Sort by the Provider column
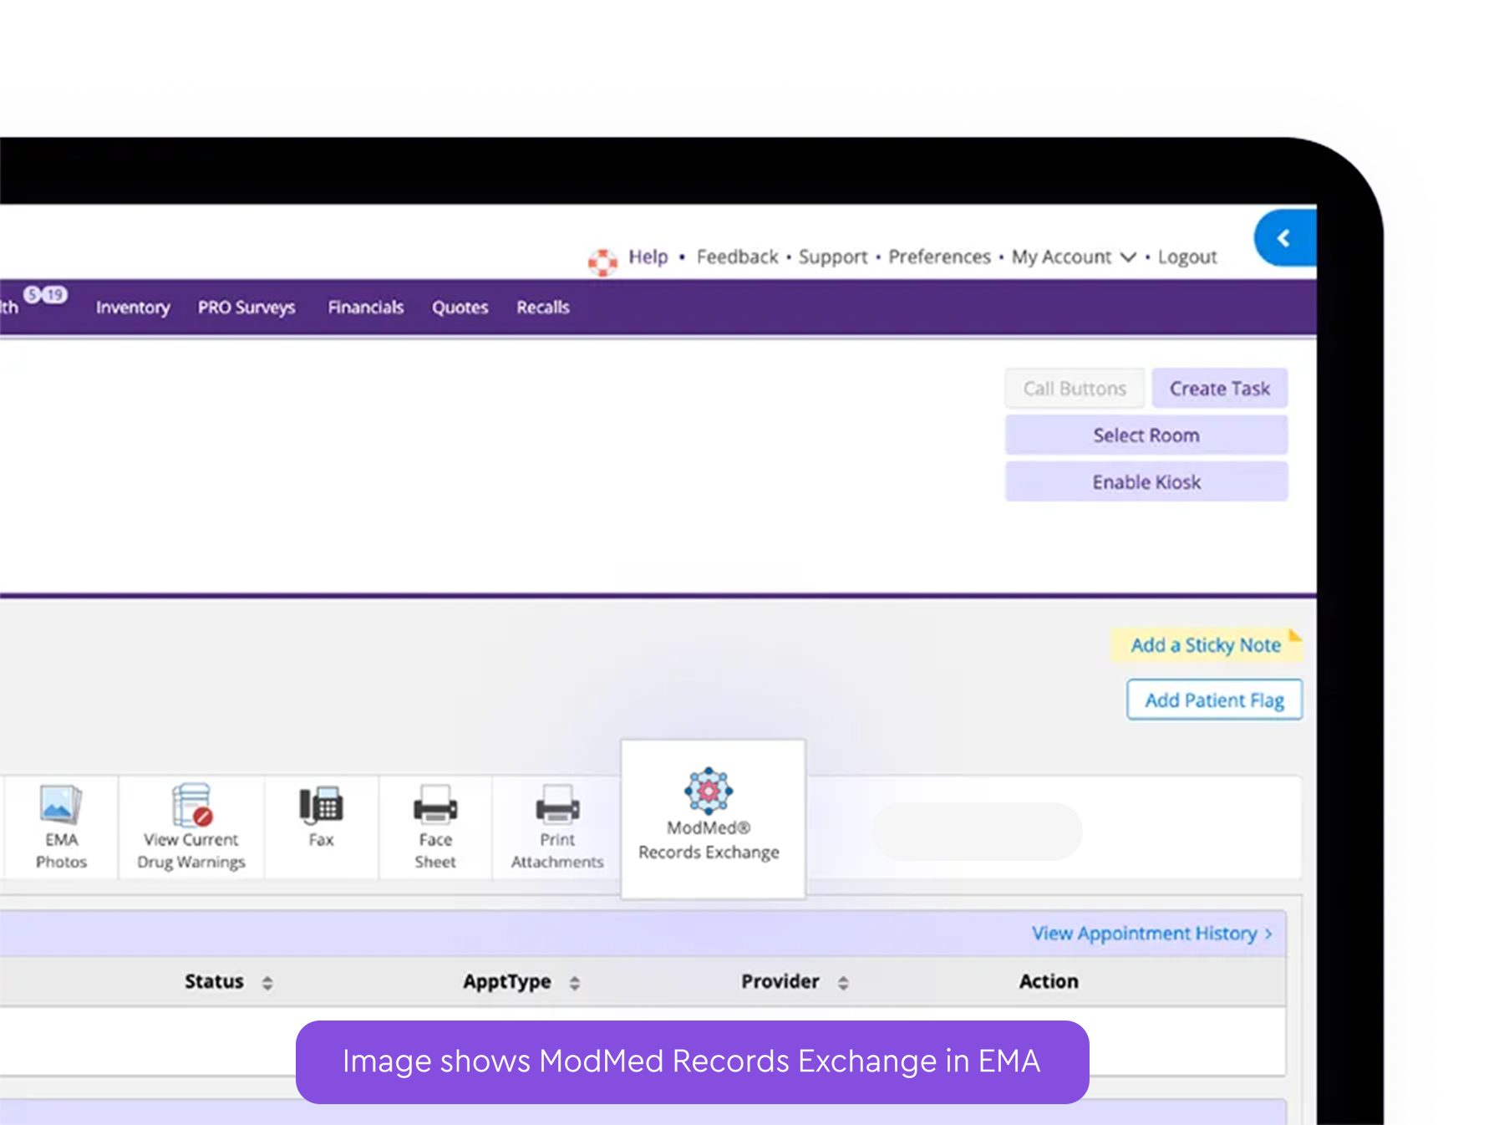1504x1125 pixels. coord(795,982)
